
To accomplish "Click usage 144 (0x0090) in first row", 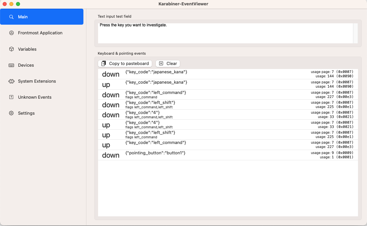I will click(334, 76).
